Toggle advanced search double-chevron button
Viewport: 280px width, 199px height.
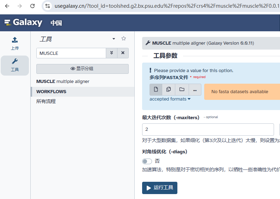click(x=111, y=53)
